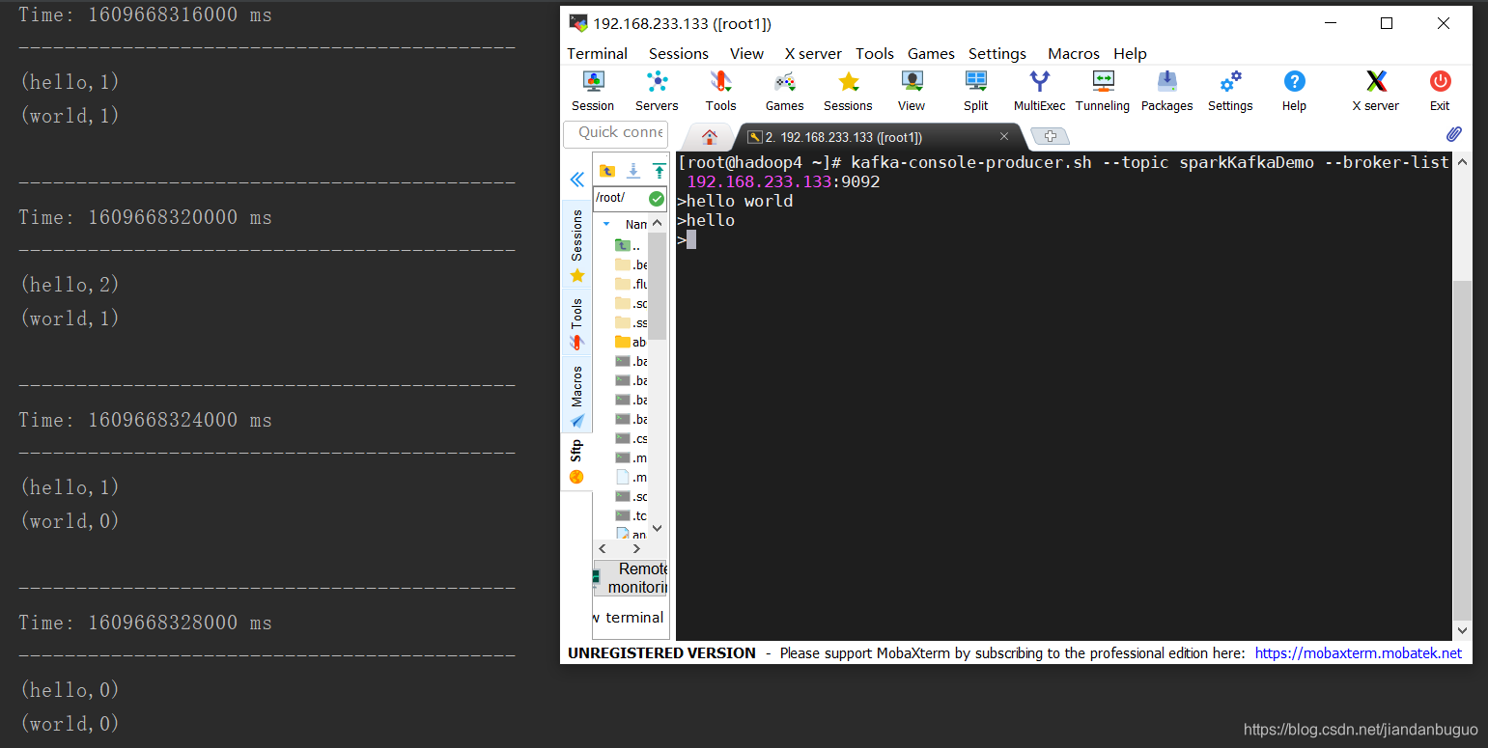1488x748 pixels.
Task: Go to parent folder in SFTP panel
Action: tap(607, 171)
